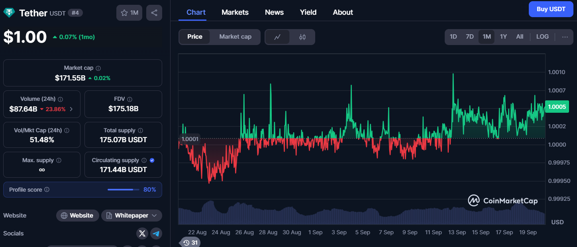Image resolution: width=577 pixels, height=247 pixels.
Task: Click Total supply info icon
Action: 140,131
